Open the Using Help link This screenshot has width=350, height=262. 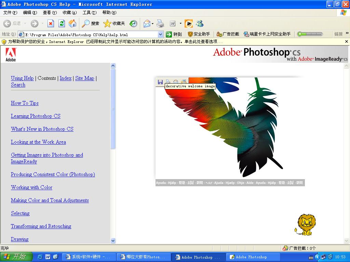click(x=22, y=78)
